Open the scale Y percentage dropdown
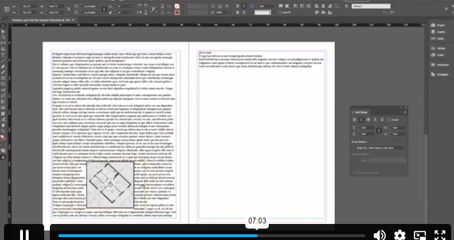 pos(99,13)
